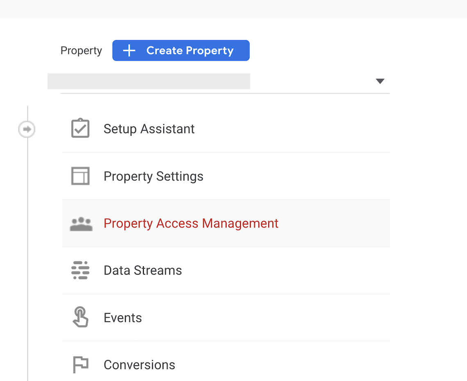The width and height of the screenshot is (467, 381).
Task: Click the highlighted Property Access Management row
Action: click(x=225, y=223)
